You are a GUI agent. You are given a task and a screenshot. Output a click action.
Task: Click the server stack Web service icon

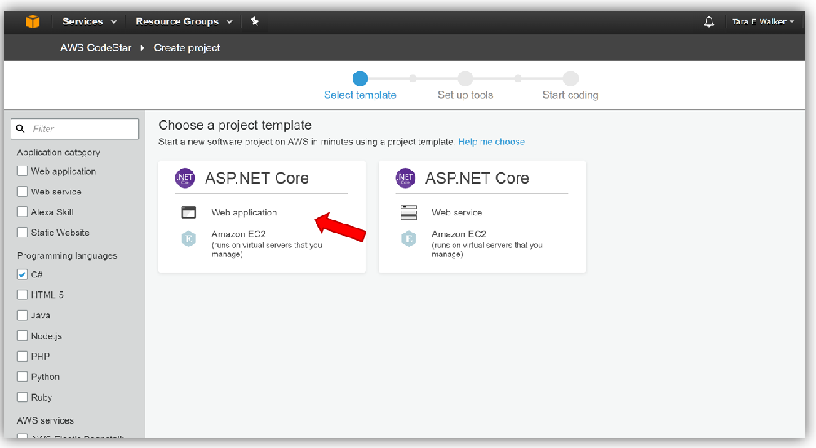coord(409,213)
